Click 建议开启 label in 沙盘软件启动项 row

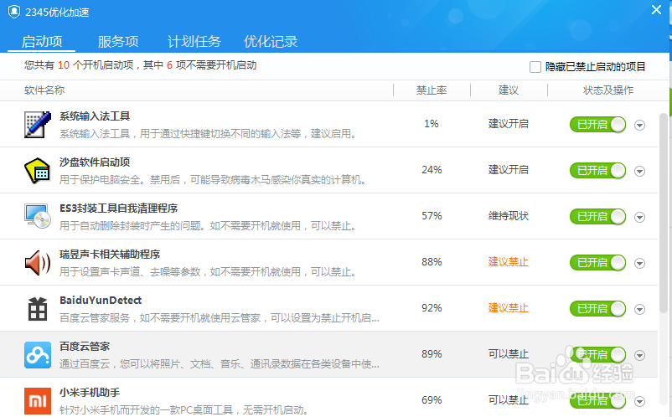tap(509, 170)
